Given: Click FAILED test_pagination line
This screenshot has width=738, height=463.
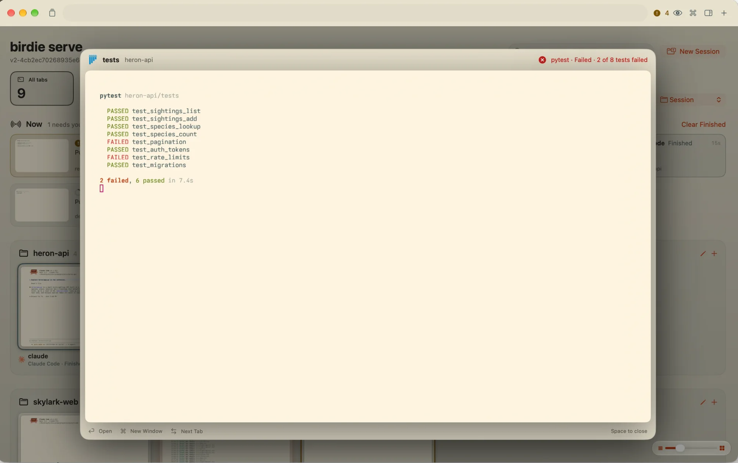Looking at the screenshot, I should pyautogui.click(x=146, y=142).
